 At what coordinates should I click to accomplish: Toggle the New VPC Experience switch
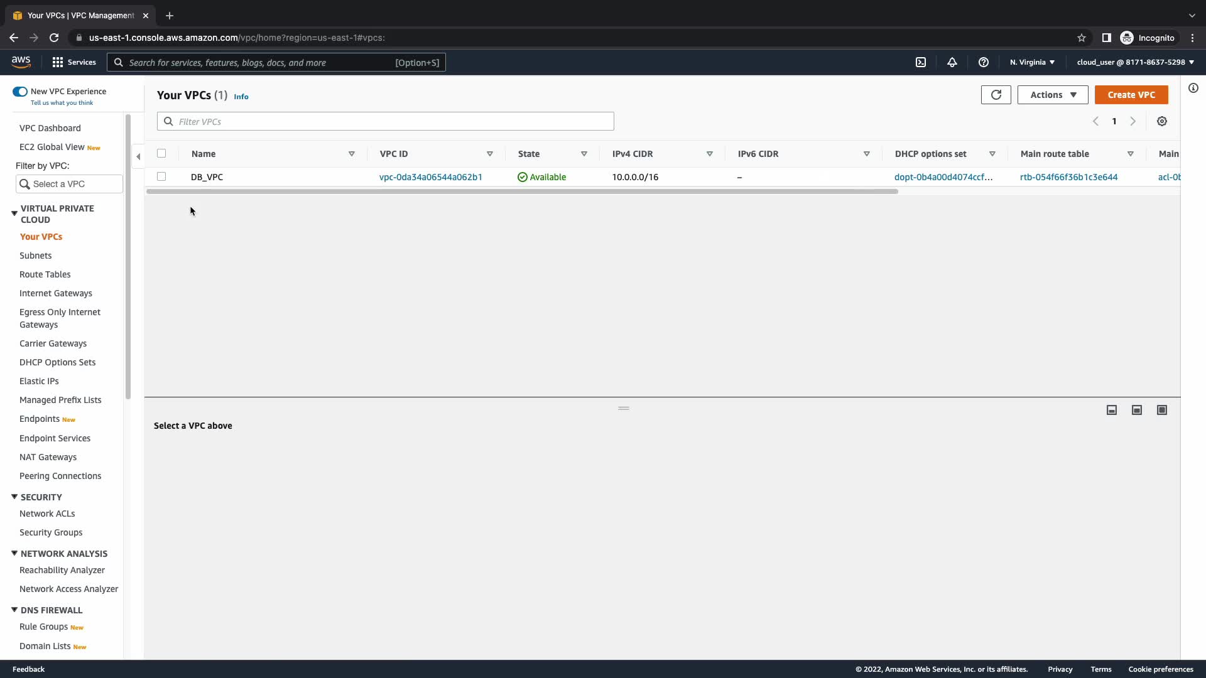(20, 92)
